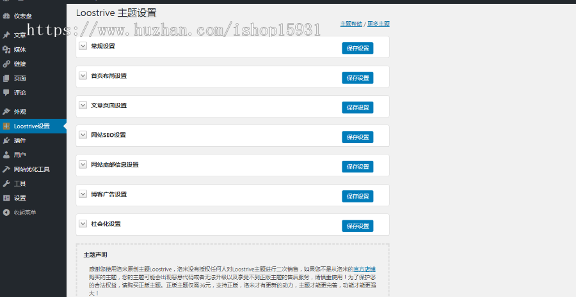Open the 链接 links icon
Viewport: 576px width, 297px height.
pyautogui.click(x=6, y=64)
